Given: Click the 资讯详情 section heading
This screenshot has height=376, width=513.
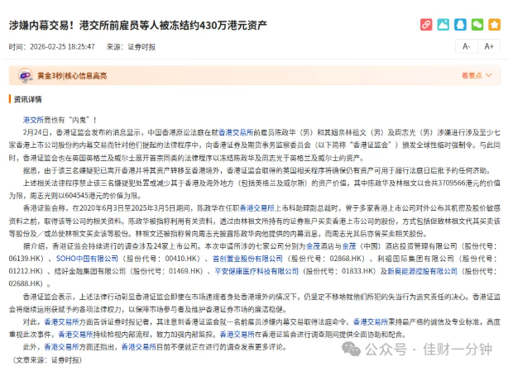Looking at the screenshot, I should [27, 99].
